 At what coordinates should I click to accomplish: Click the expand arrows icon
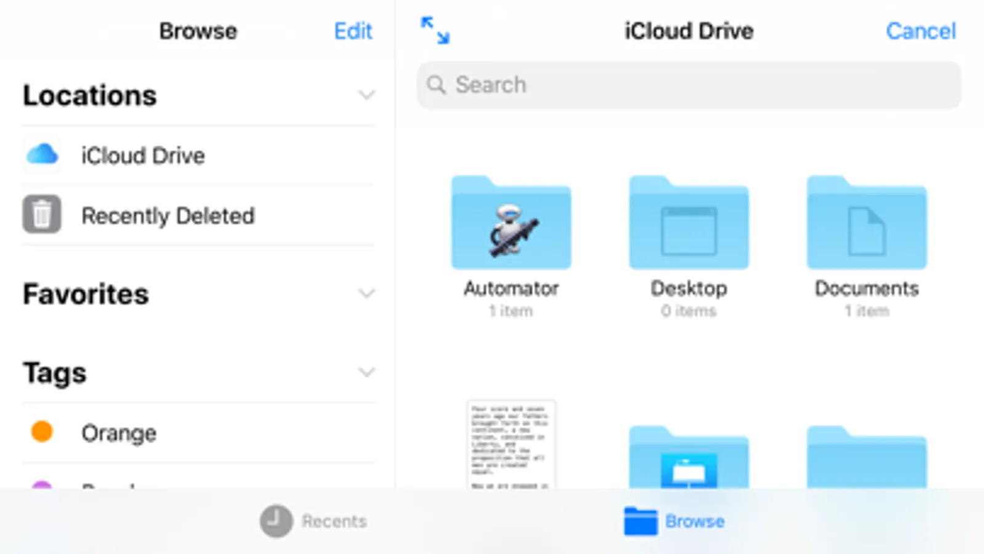pyautogui.click(x=435, y=30)
